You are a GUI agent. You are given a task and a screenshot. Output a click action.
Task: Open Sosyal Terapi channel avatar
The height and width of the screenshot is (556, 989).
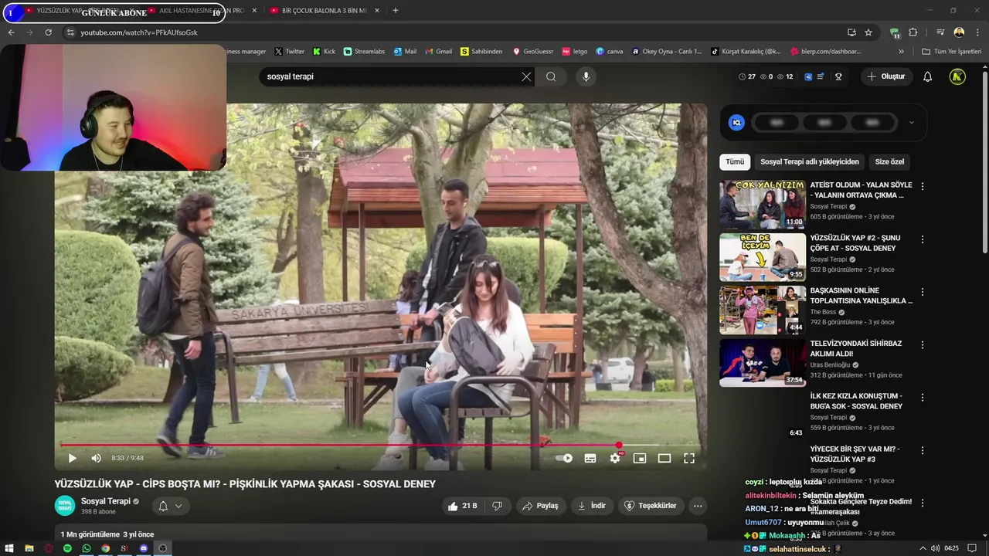pos(65,506)
